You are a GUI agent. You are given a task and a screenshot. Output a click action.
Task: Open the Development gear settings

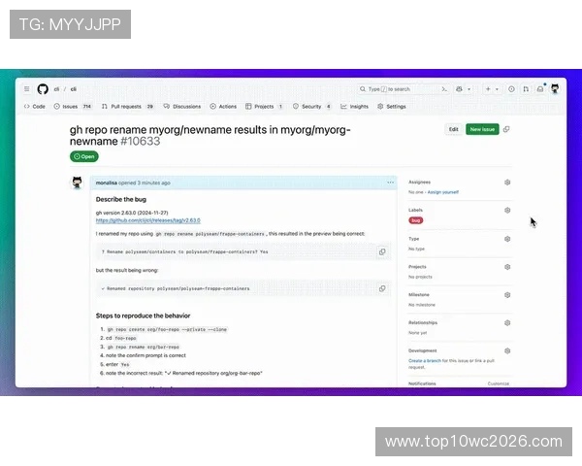point(507,350)
